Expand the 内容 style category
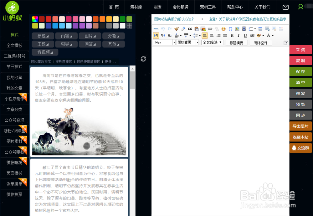 pyautogui.click(x=66, y=36)
